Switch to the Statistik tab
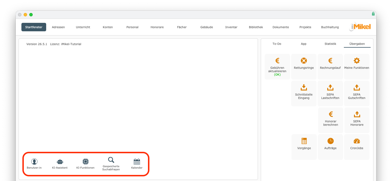This screenshot has width=392, height=181. pyautogui.click(x=330, y=44)
